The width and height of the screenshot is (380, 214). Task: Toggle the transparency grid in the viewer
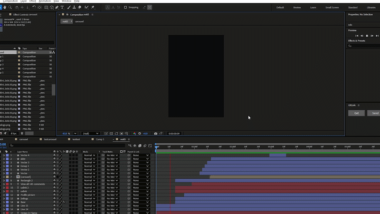111,134
